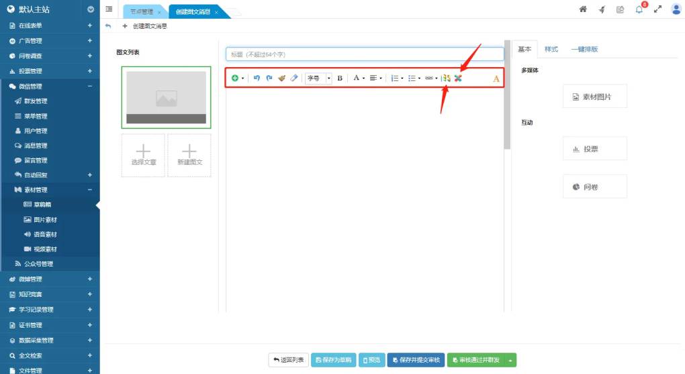Open the 字号 font size dropdown
Viewport: 685px width, 374px height.
click(319, 78)
